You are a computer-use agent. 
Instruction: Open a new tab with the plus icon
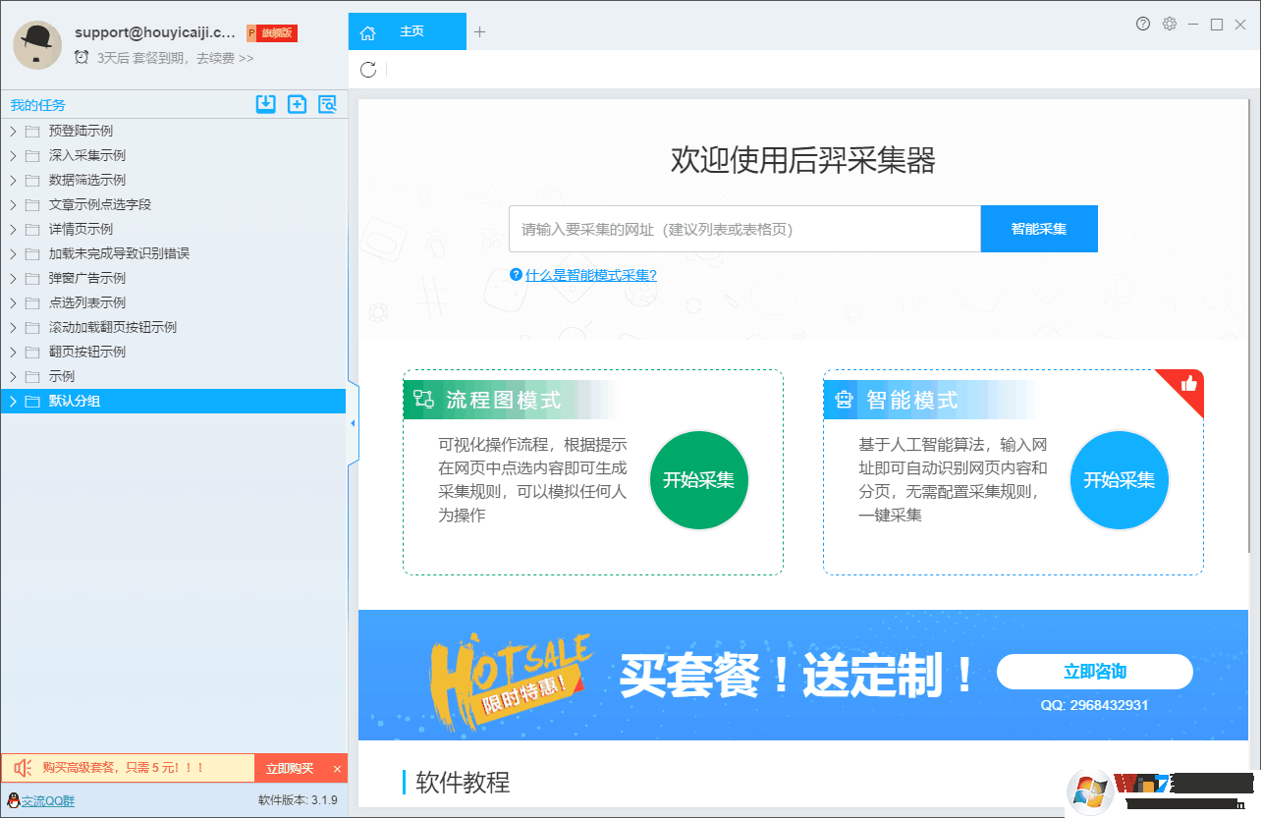pyautogui.click(x=480, y=31)
